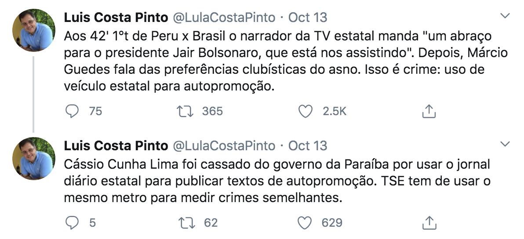Screen dimensions: 524x239
Task: Open Oct 13 timestamp of the first tweet
Action: (x=308, y=18)
